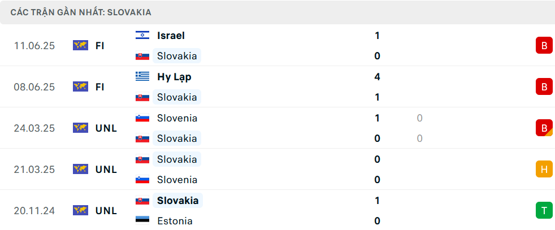Click the orange H draw result badge
The height and width of the screenshot is (230, 555).
point(544,169)
